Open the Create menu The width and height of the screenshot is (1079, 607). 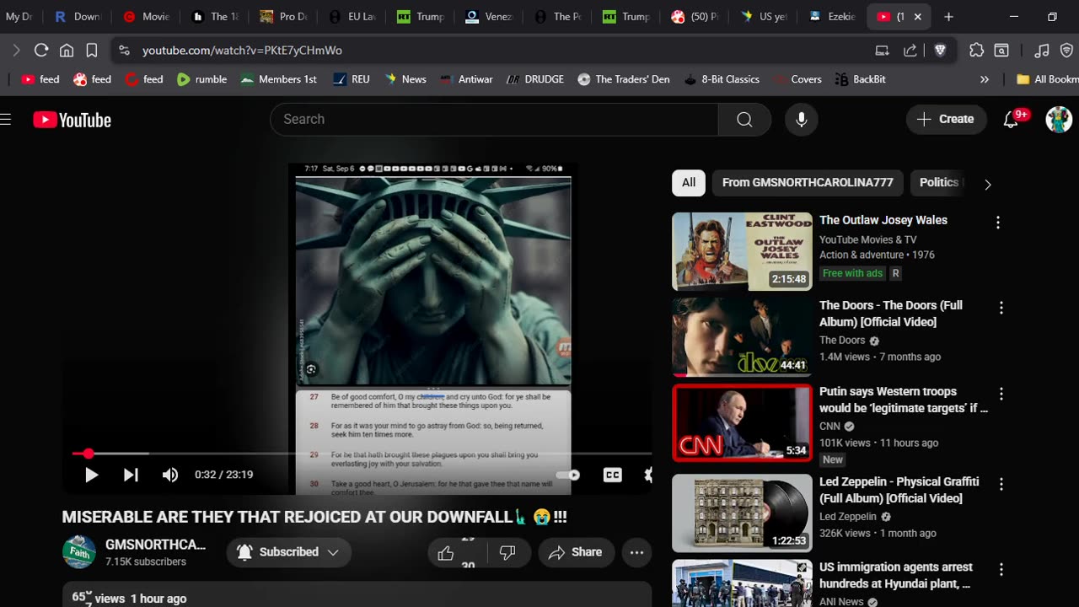[945, 119]
